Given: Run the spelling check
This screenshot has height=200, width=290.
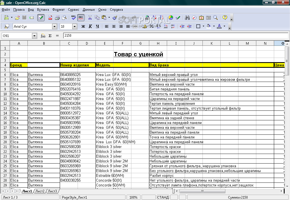Looking at the screenshot, I should click(73, 18).
